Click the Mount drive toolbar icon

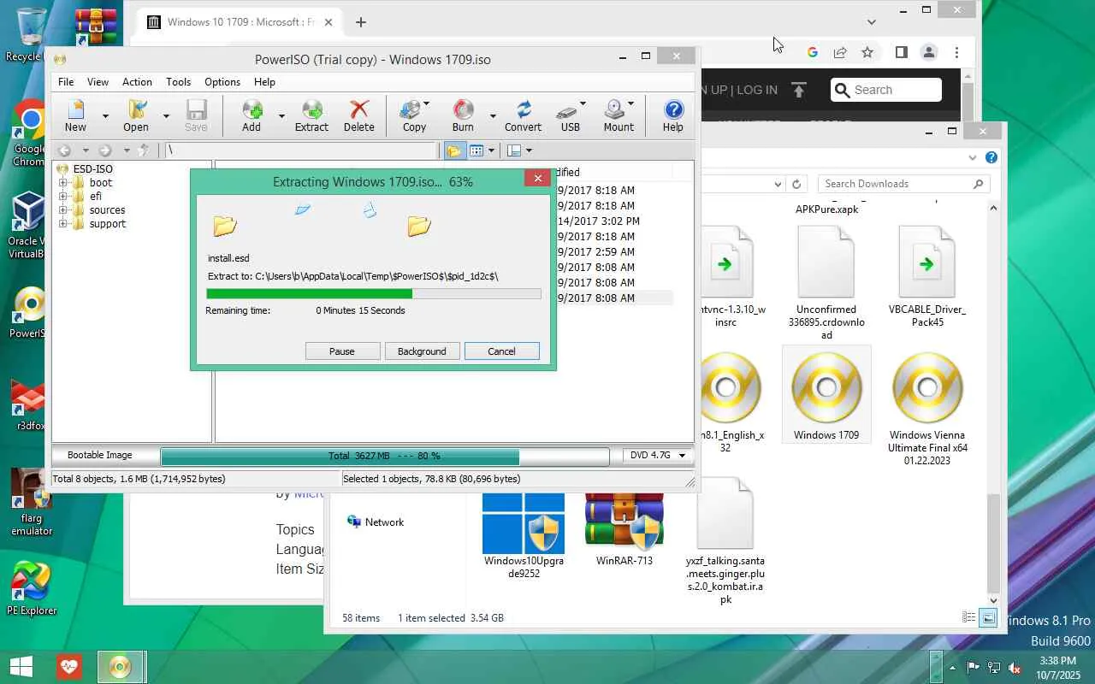coord(619,115)
